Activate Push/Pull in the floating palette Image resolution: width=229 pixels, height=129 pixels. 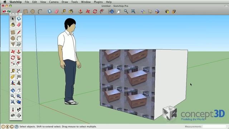[19, 52]
